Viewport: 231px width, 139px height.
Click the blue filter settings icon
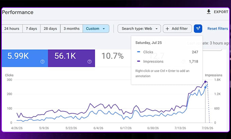click(198, 29)
